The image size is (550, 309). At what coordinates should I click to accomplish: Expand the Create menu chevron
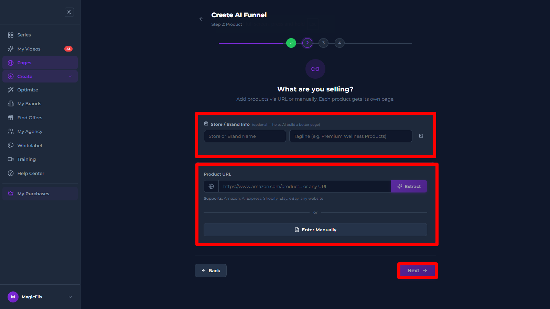tap(70, 76)
